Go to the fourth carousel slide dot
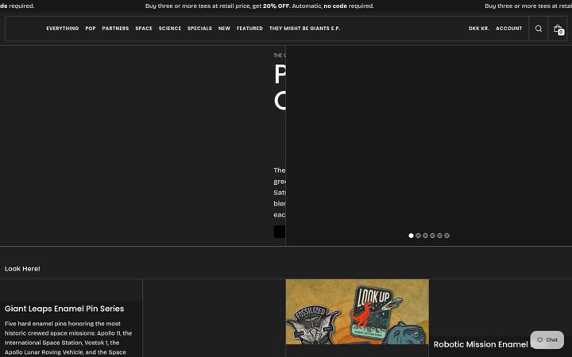The width and height of the screenshot is (572, 357). click(x=432, y=236)
